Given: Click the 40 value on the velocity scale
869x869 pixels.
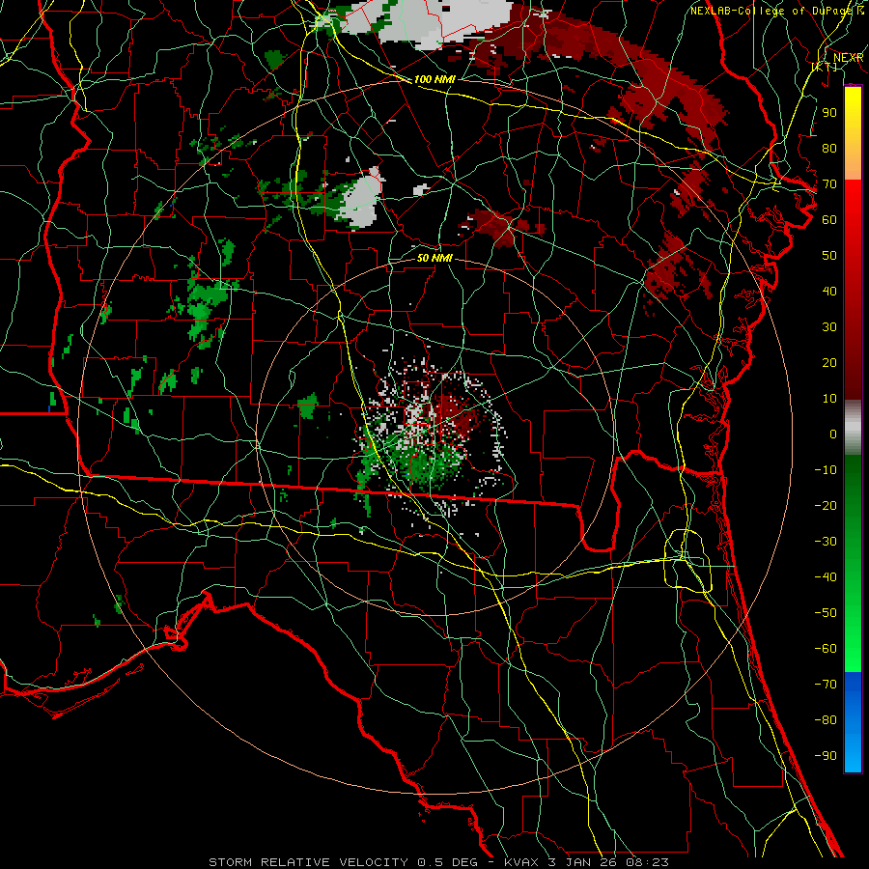Looking at the screenshot, I should click(829, 291).
